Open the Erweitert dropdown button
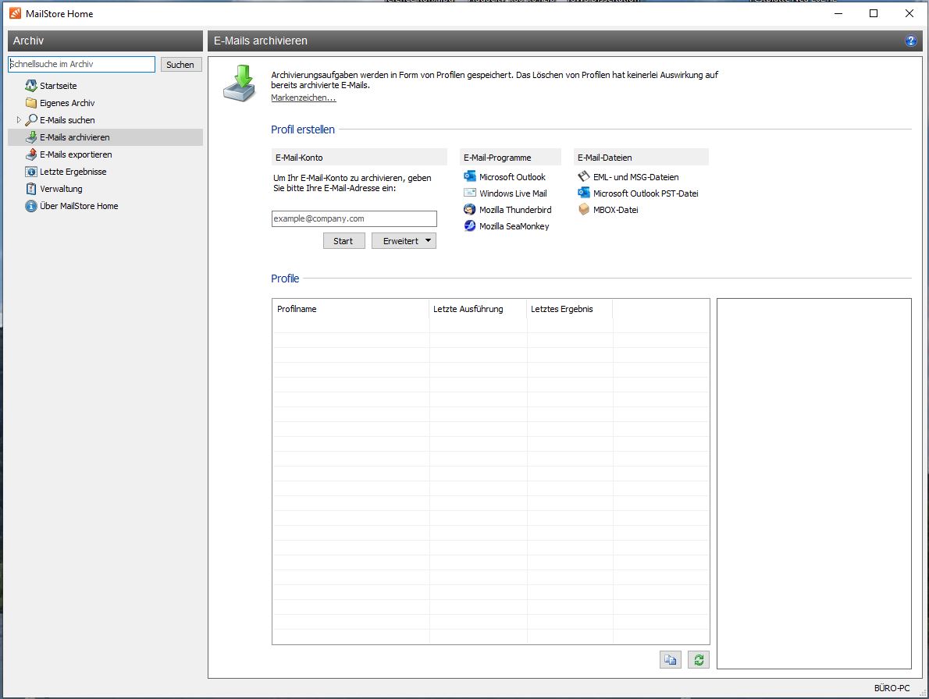Image resolution: width=929 pixels, height=699 pixels. [404, 241]
